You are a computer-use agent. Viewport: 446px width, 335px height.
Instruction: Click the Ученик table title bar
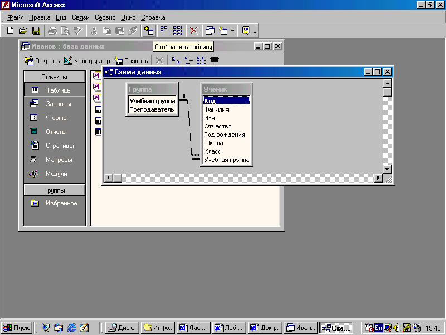[x=226, y=89]
